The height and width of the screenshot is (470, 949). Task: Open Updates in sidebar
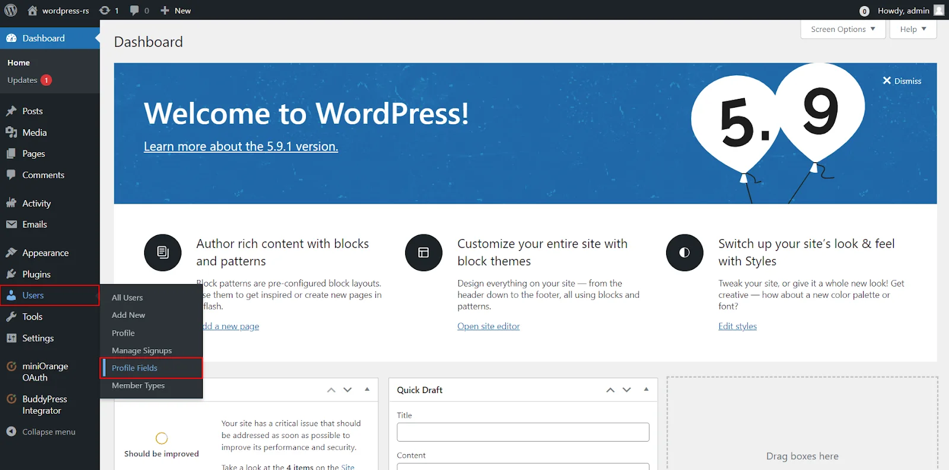[x=23, y=81]
